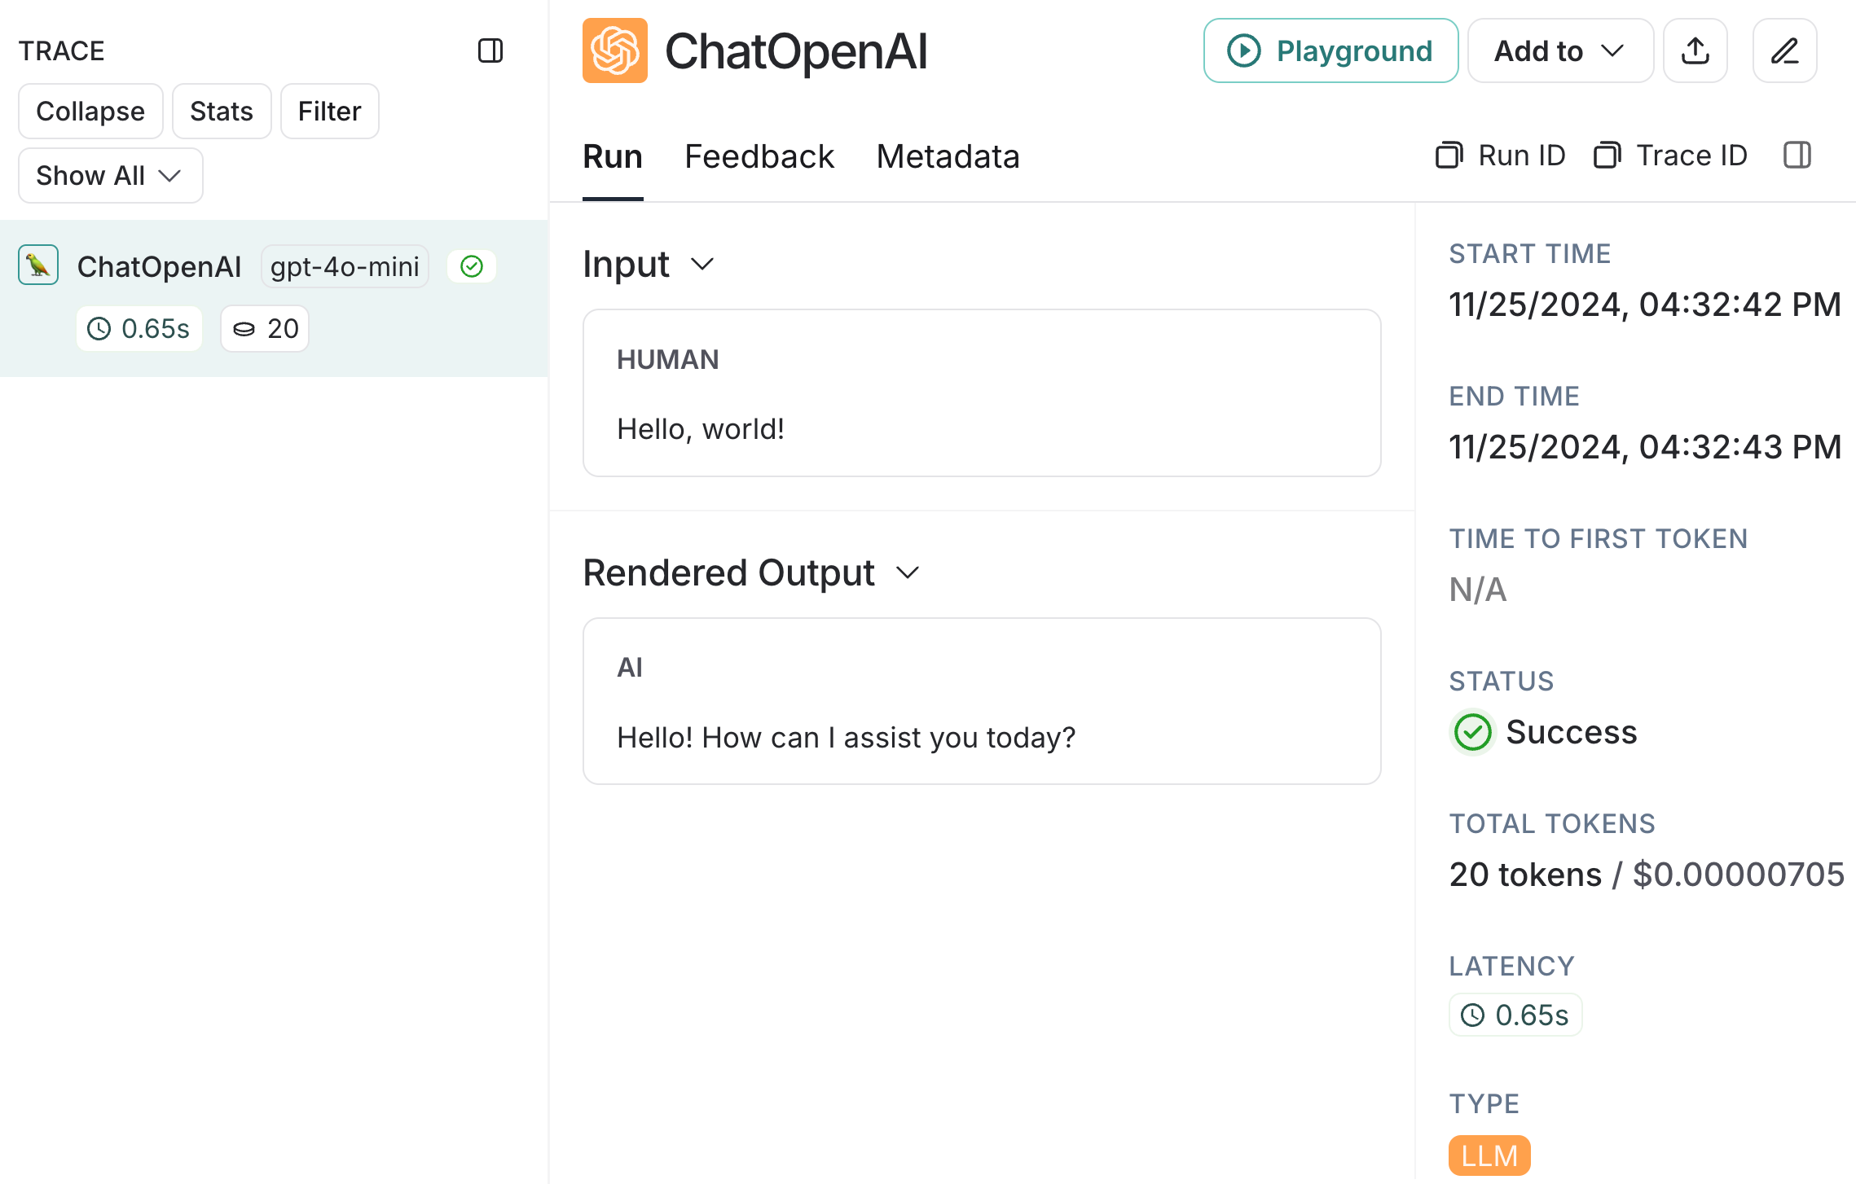Viewport: 1856px width, 1184px height.
Task: Click the 20 token count badge
Action: click(265, 328)
